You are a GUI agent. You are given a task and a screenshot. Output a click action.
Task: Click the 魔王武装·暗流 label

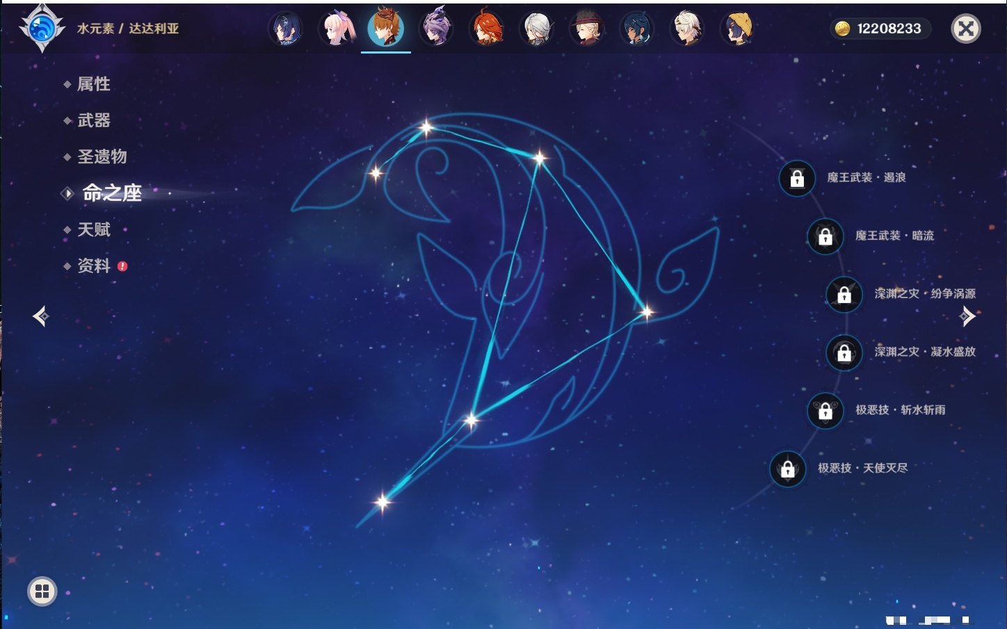(895, 236)
